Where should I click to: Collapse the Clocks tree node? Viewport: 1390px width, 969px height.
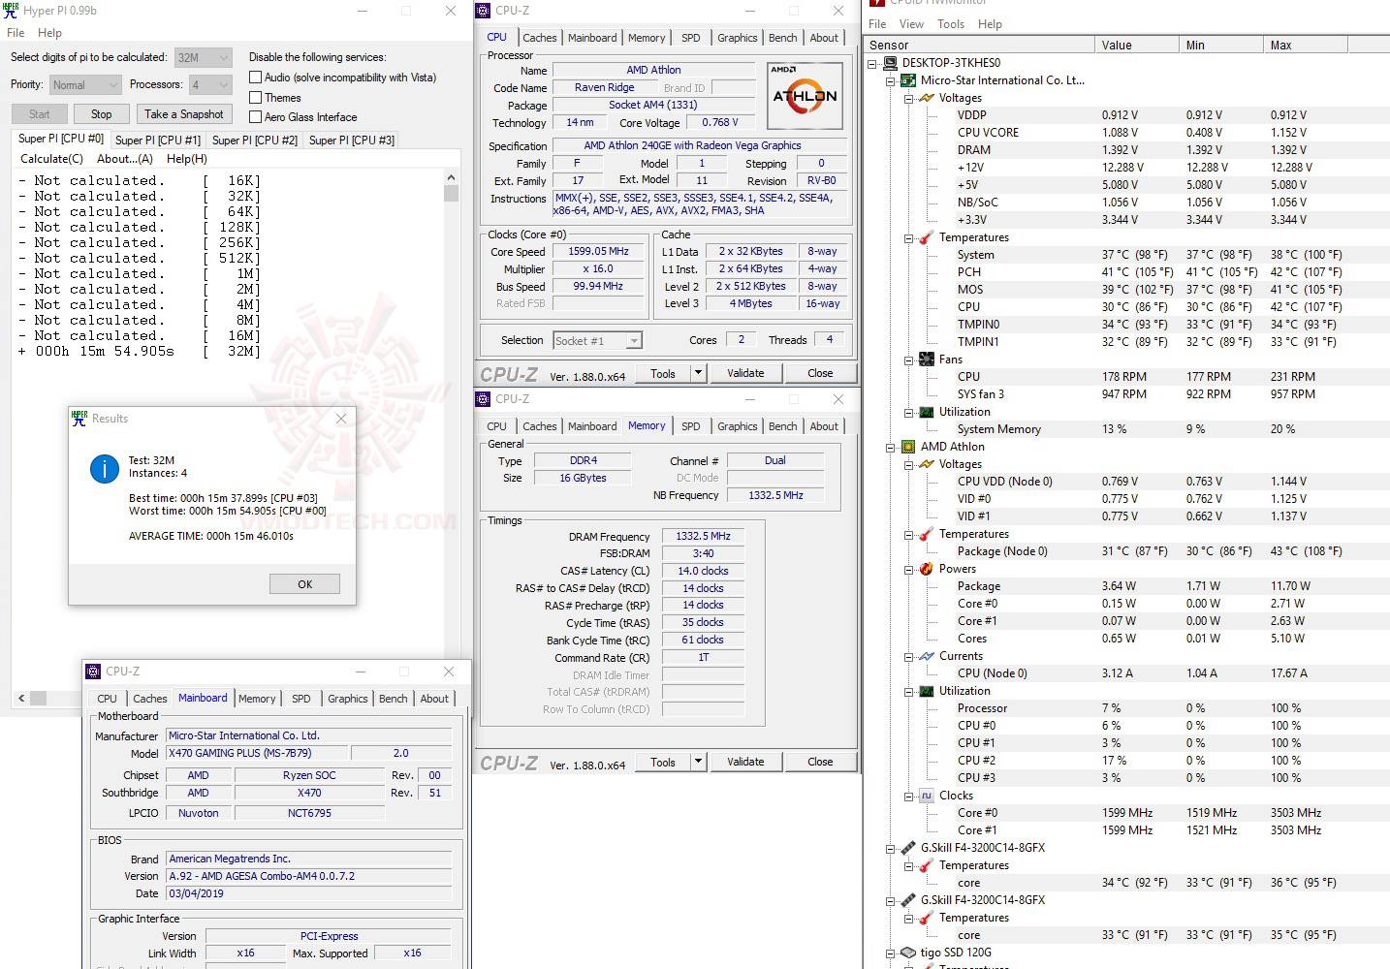[x=909, y=796]
